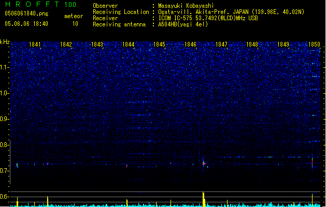The height and width of the screenshot is (207, 326).
Task: Click the 0.7 kHz frequency tick label
Action: tap(4, 171)
